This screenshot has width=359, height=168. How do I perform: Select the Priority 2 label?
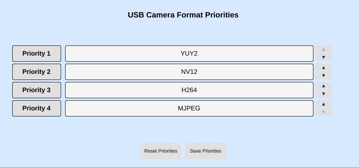[x=37, y=72]
